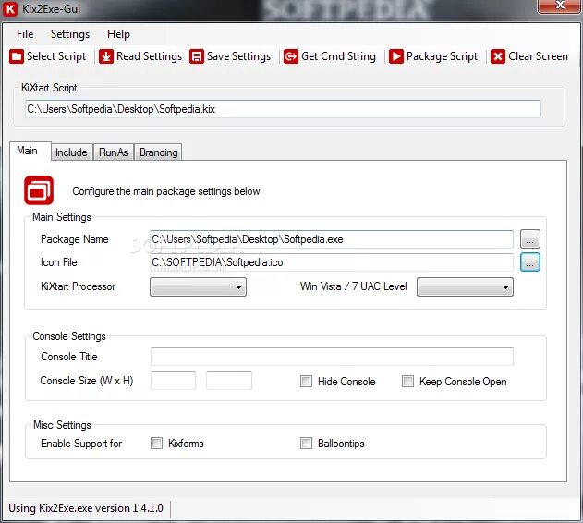Viewport: 583px width, 523px height.
Task: Switch to the Include tab
Action: pyautogui.click(x=71, y=152)
